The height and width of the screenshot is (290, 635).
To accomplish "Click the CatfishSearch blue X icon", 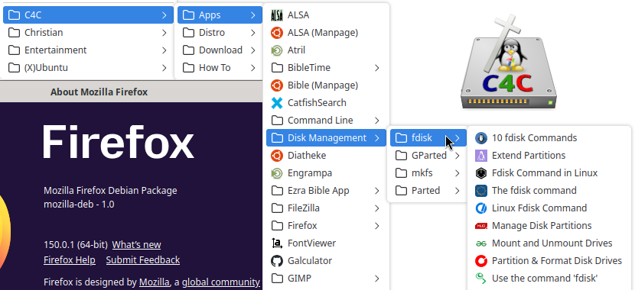I will (277, 103).
